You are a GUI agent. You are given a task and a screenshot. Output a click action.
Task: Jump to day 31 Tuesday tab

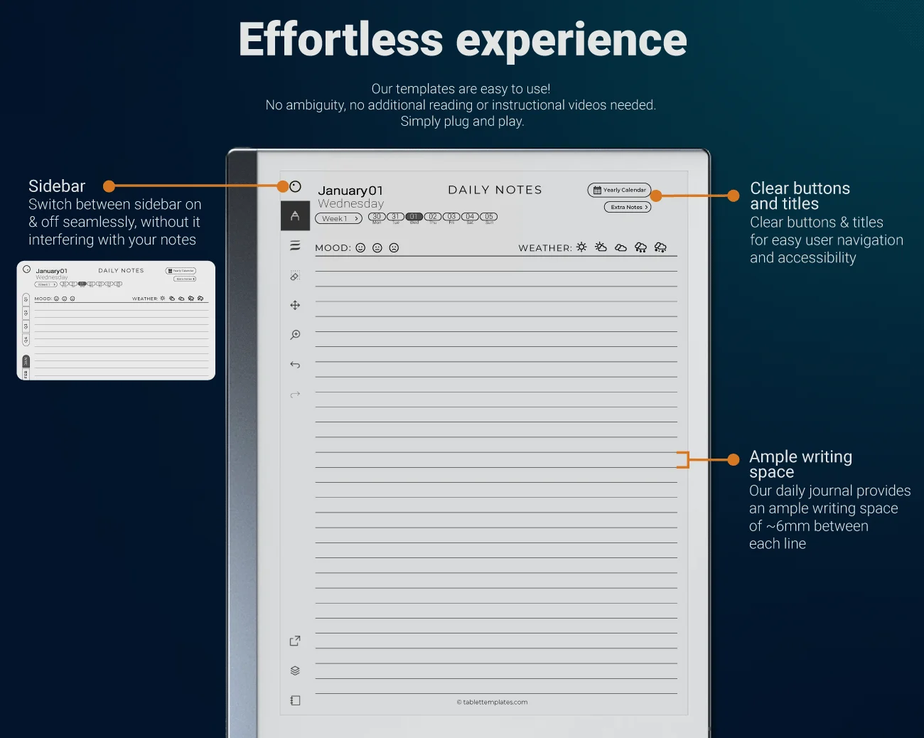(x=395, y=217)
